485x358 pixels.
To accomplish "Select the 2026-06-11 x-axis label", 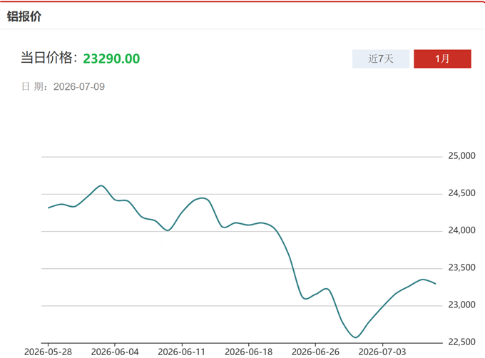I will point(182,352).
